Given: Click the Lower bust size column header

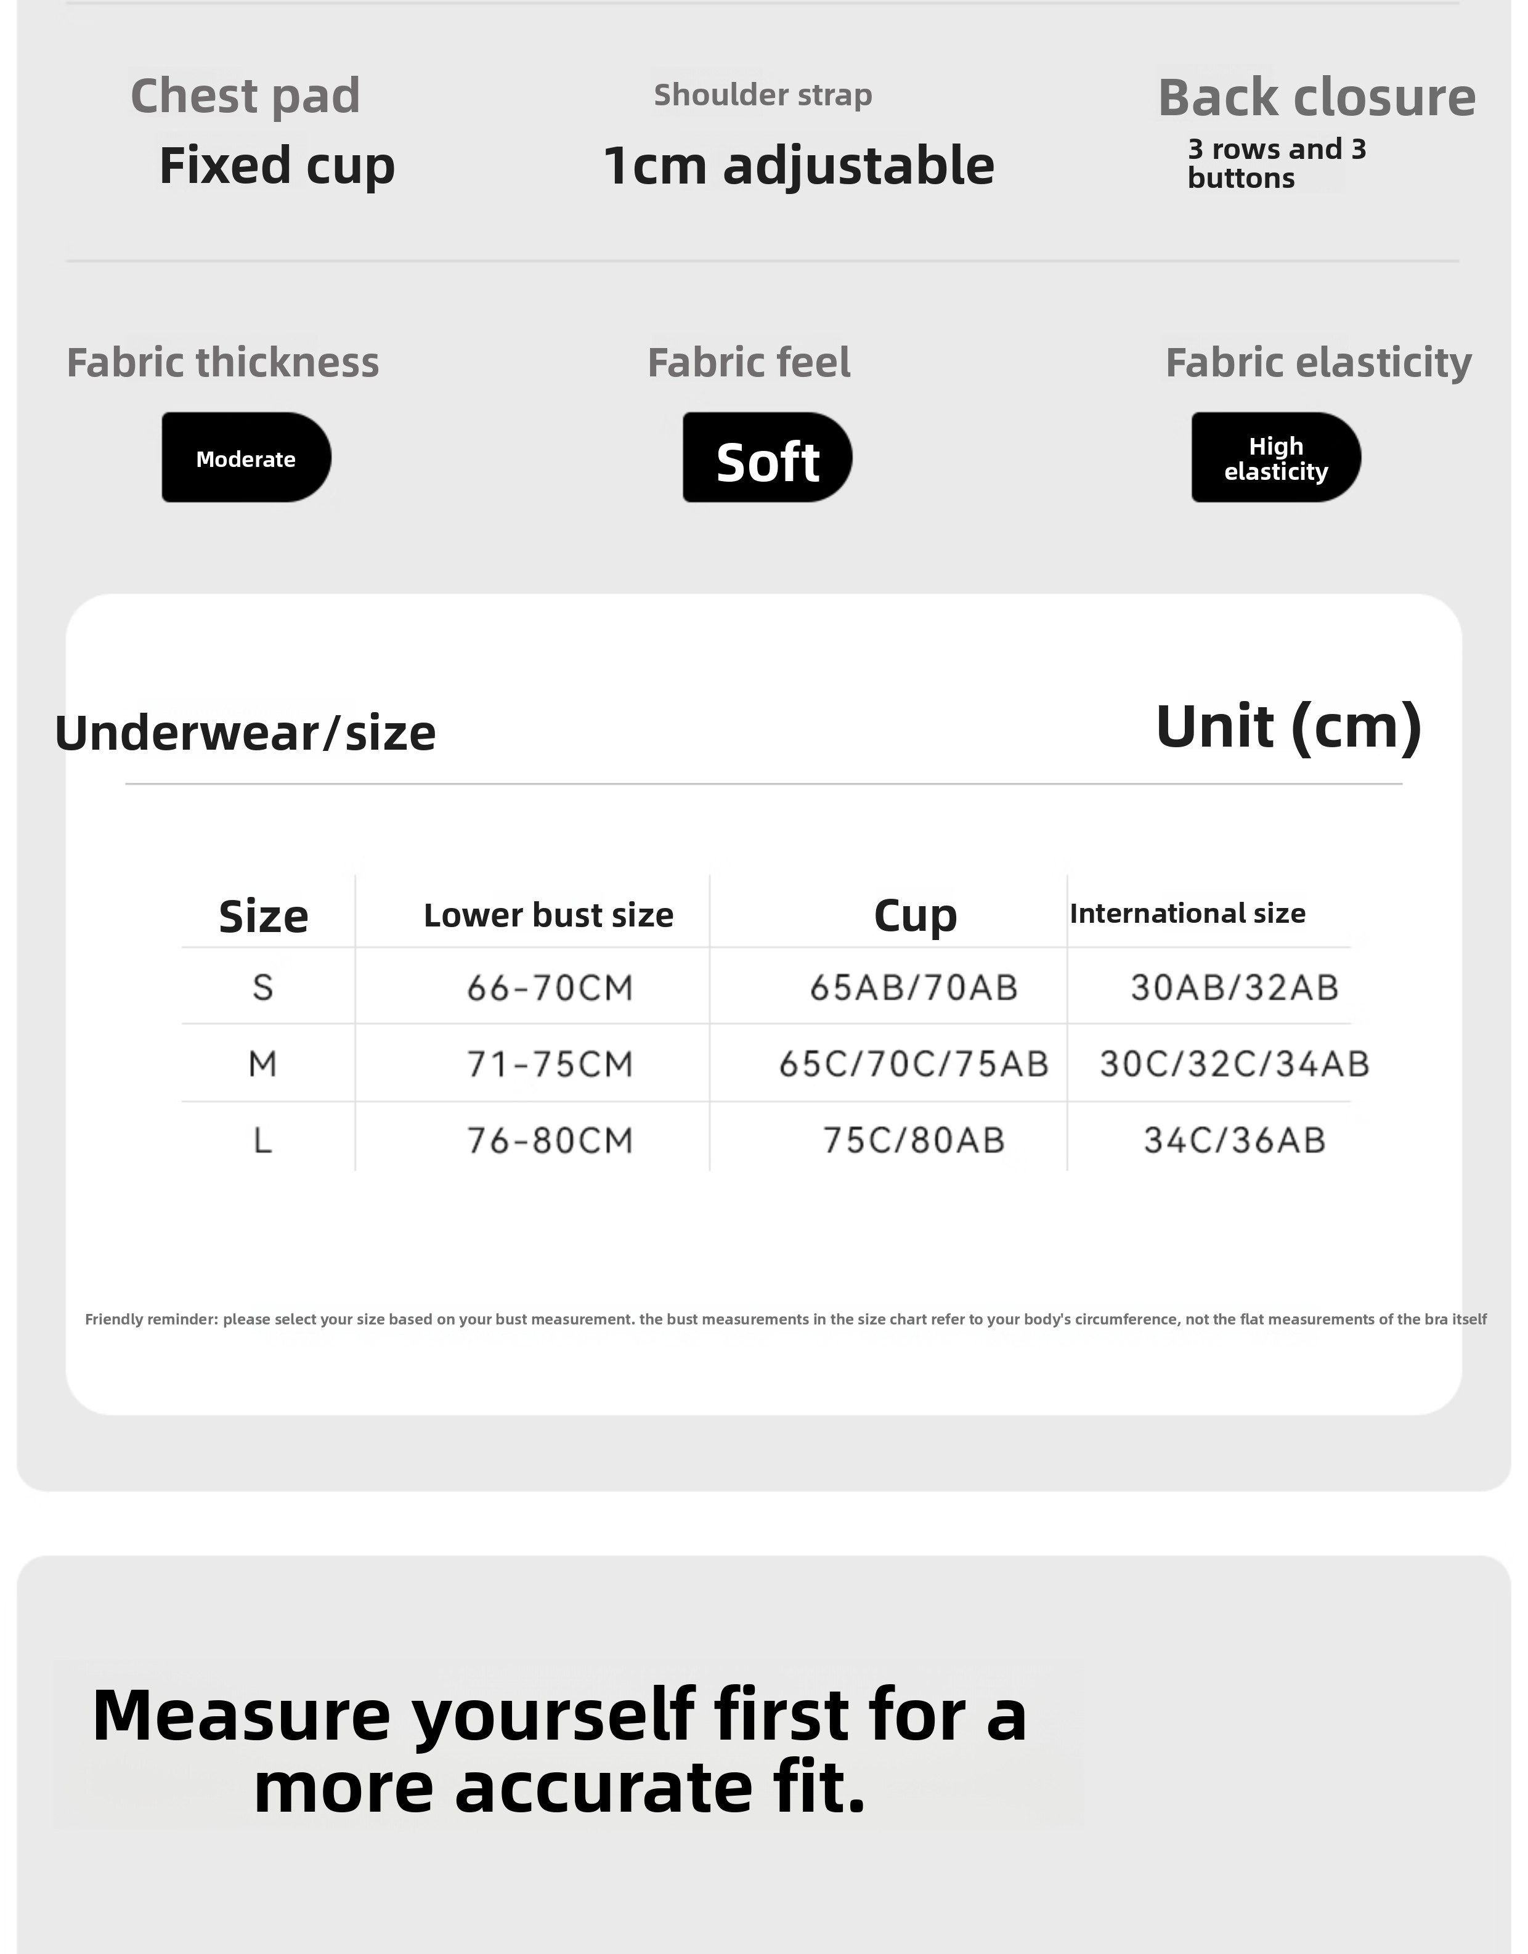Looking at the screenshot, I should click(x=548, y=915).
